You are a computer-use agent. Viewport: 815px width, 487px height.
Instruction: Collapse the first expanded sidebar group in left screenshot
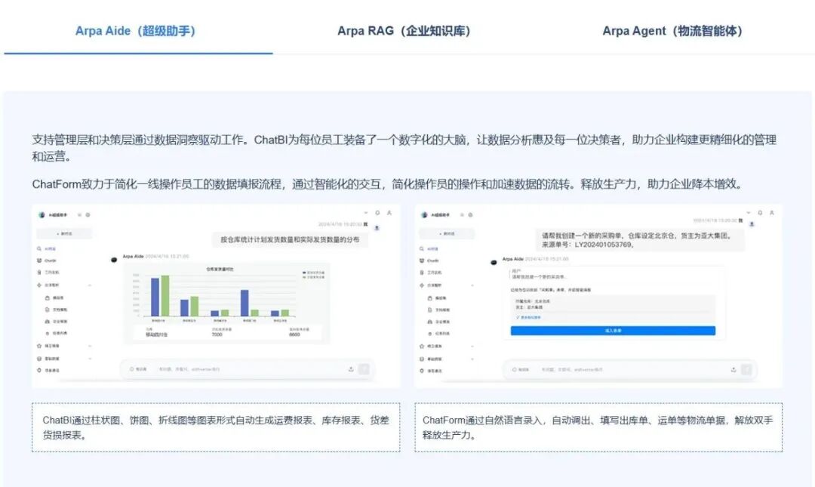click(x=90, y=285)
